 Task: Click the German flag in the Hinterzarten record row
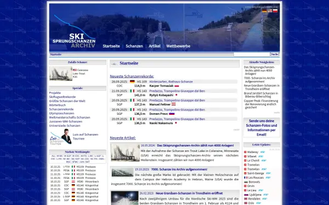pos(132,81)
